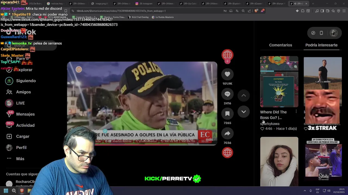The height and width of the screenshot is (195, 348).
Task: Open the creator's globe profile avatar
Action: pos(227,55)
